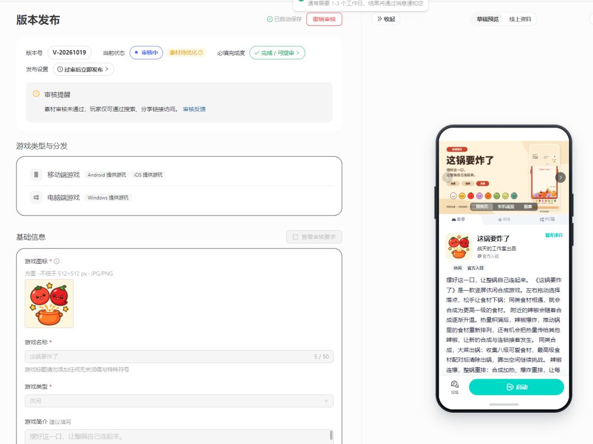
Task: Click the 已自动保存 status indicator
Action: (284, 19)
